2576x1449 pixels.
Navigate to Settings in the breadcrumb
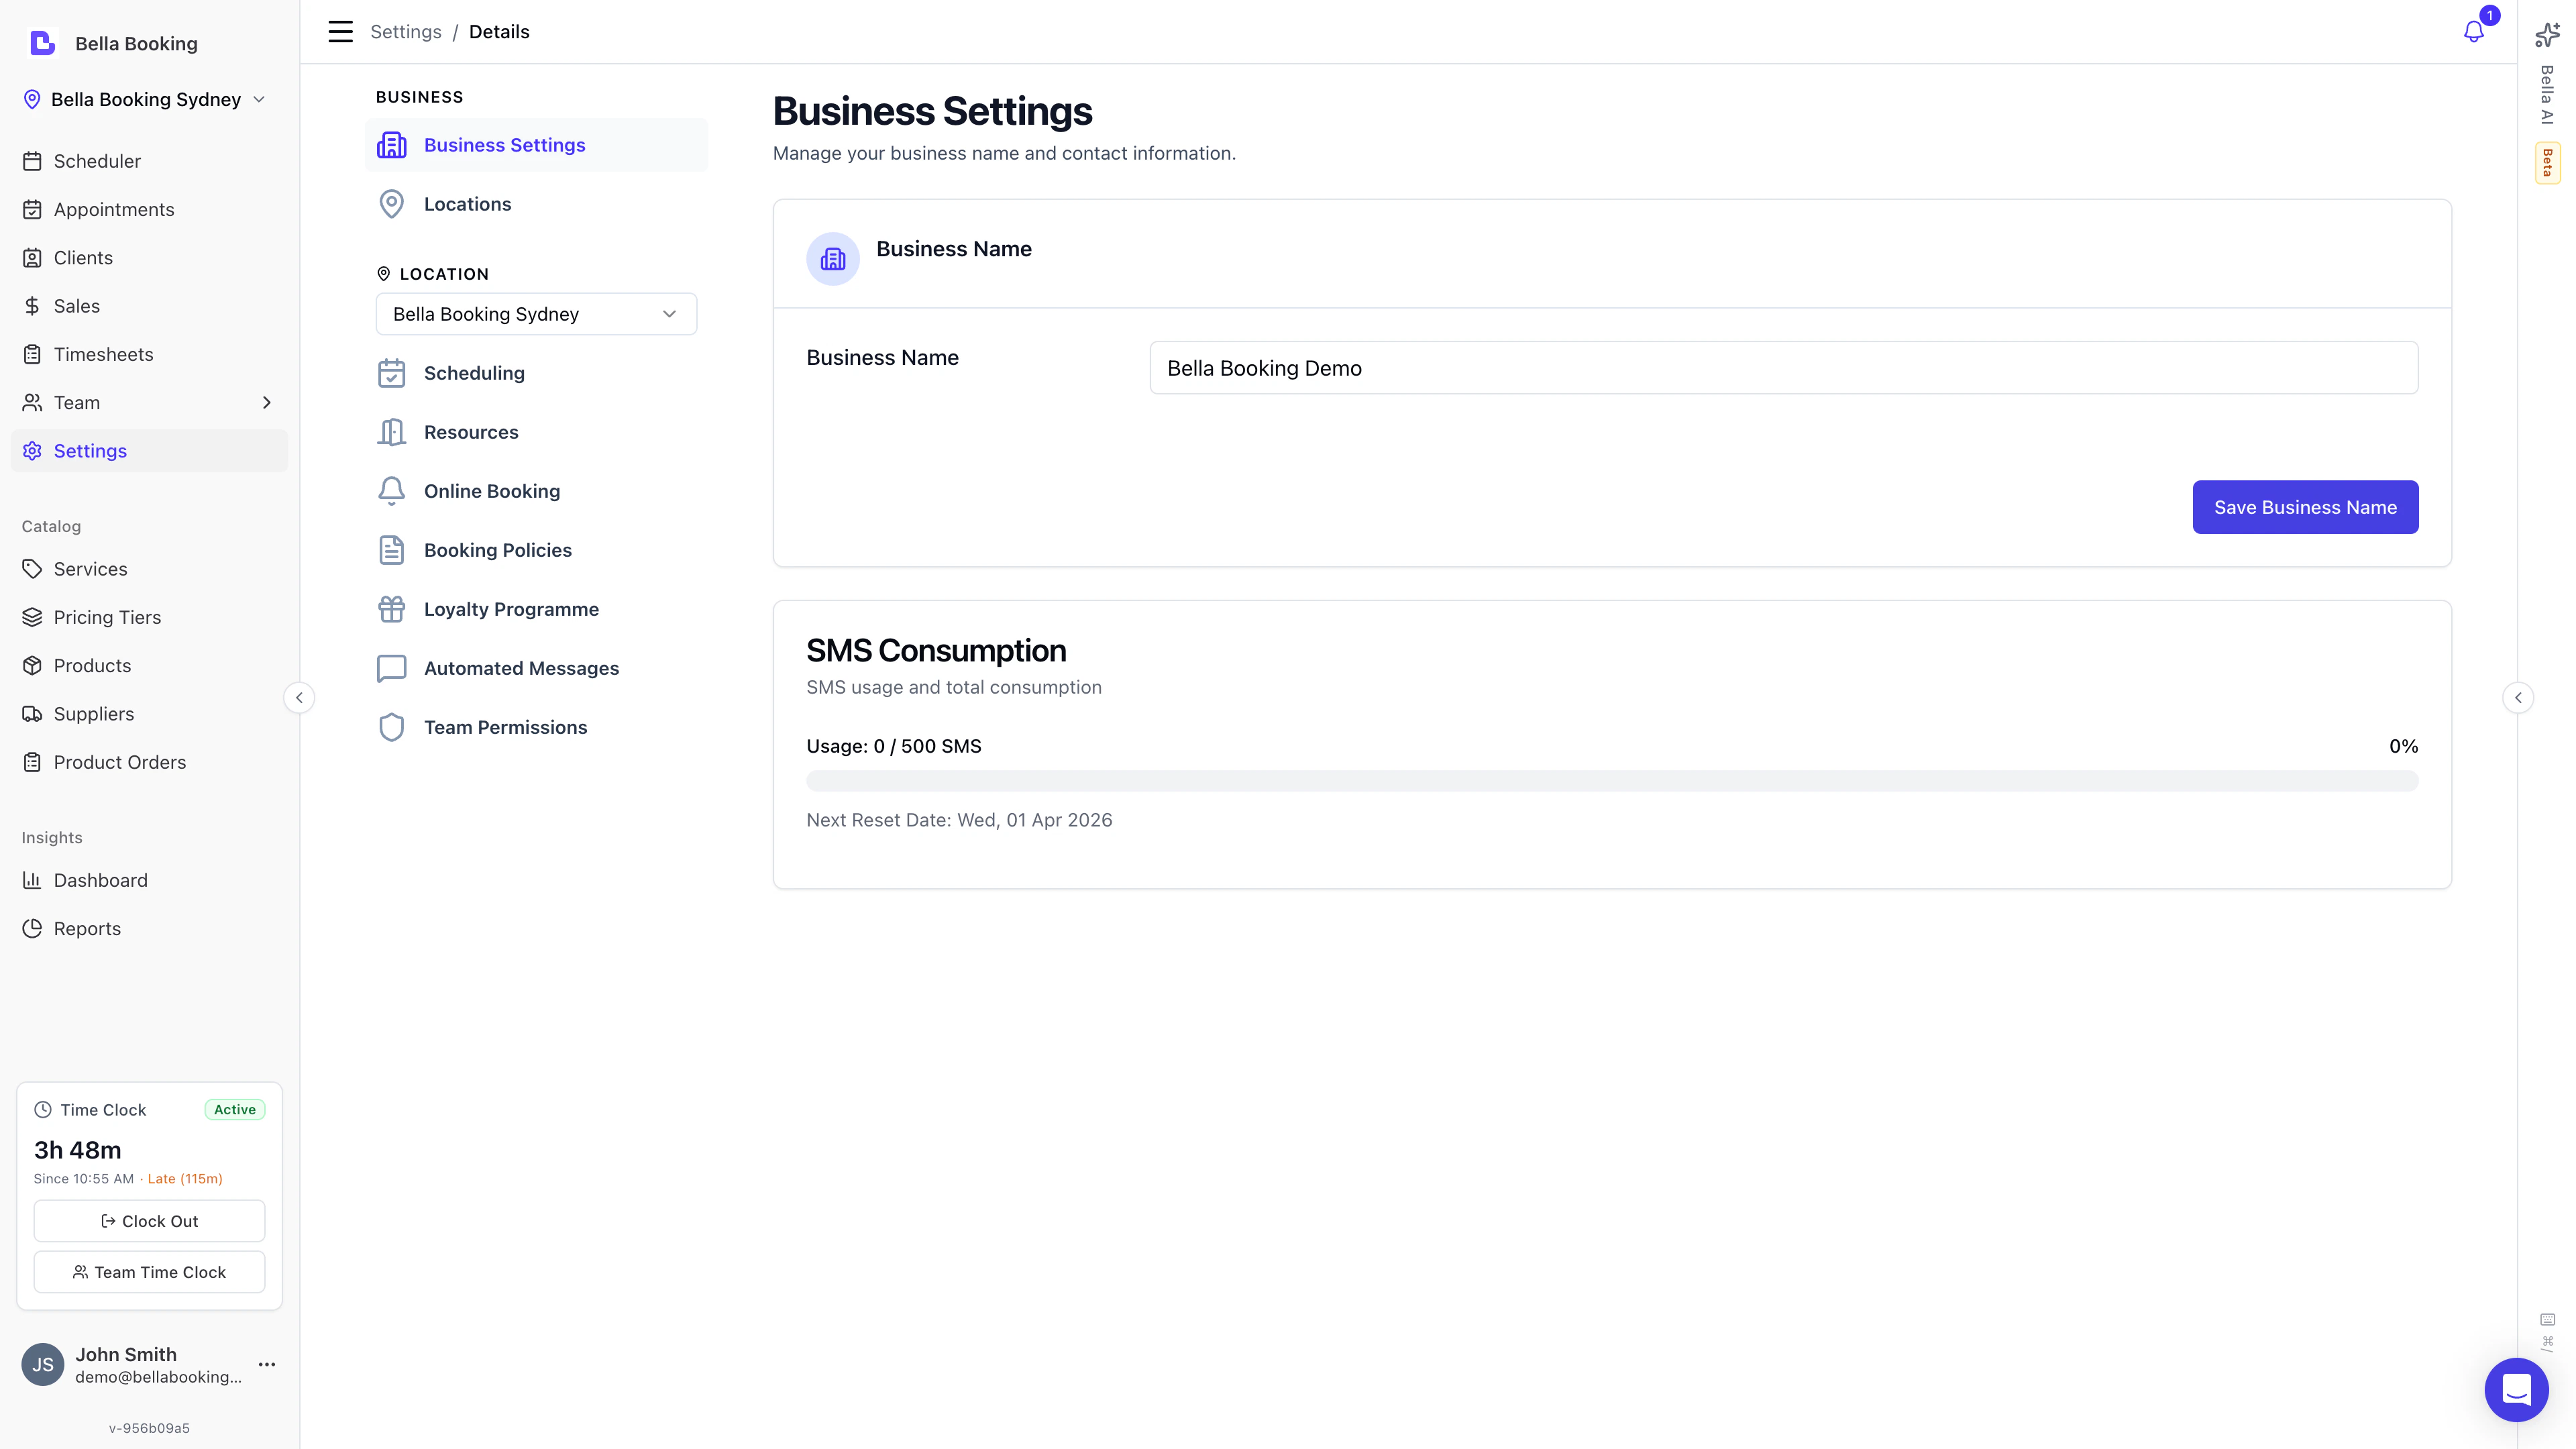point(405,31)
